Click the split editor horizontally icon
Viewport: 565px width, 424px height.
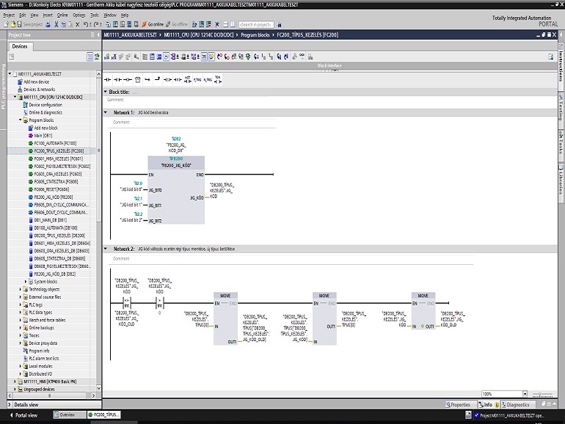pos(225,24)
